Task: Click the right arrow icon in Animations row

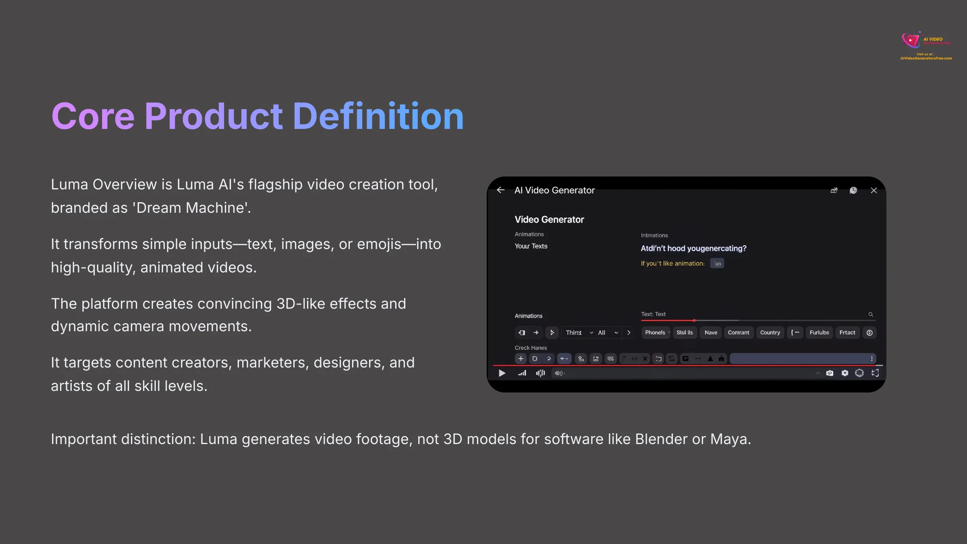Action: 536,332
